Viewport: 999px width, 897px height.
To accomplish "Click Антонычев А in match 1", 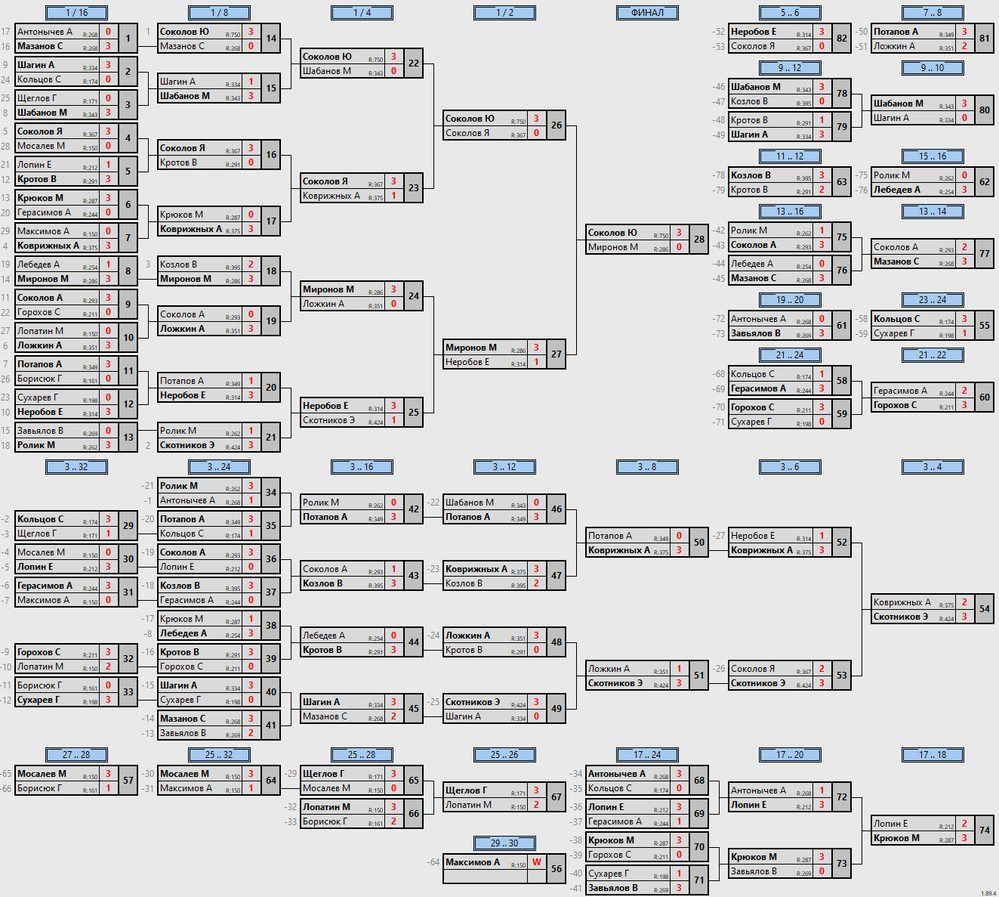I will pyautogui.click(x=45, y=32).
